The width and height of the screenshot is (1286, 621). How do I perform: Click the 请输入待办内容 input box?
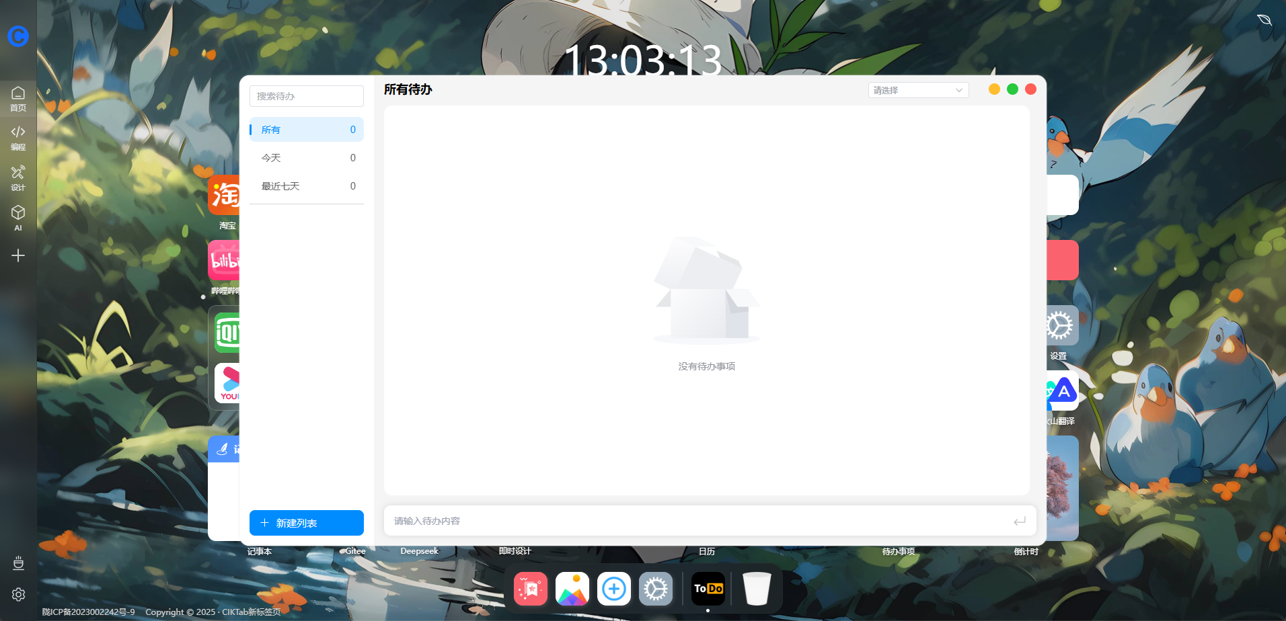tap(699, 521)
